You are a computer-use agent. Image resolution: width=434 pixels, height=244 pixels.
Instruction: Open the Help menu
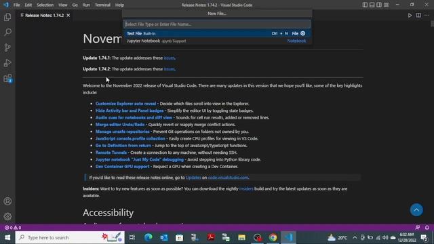pos(119,5)
